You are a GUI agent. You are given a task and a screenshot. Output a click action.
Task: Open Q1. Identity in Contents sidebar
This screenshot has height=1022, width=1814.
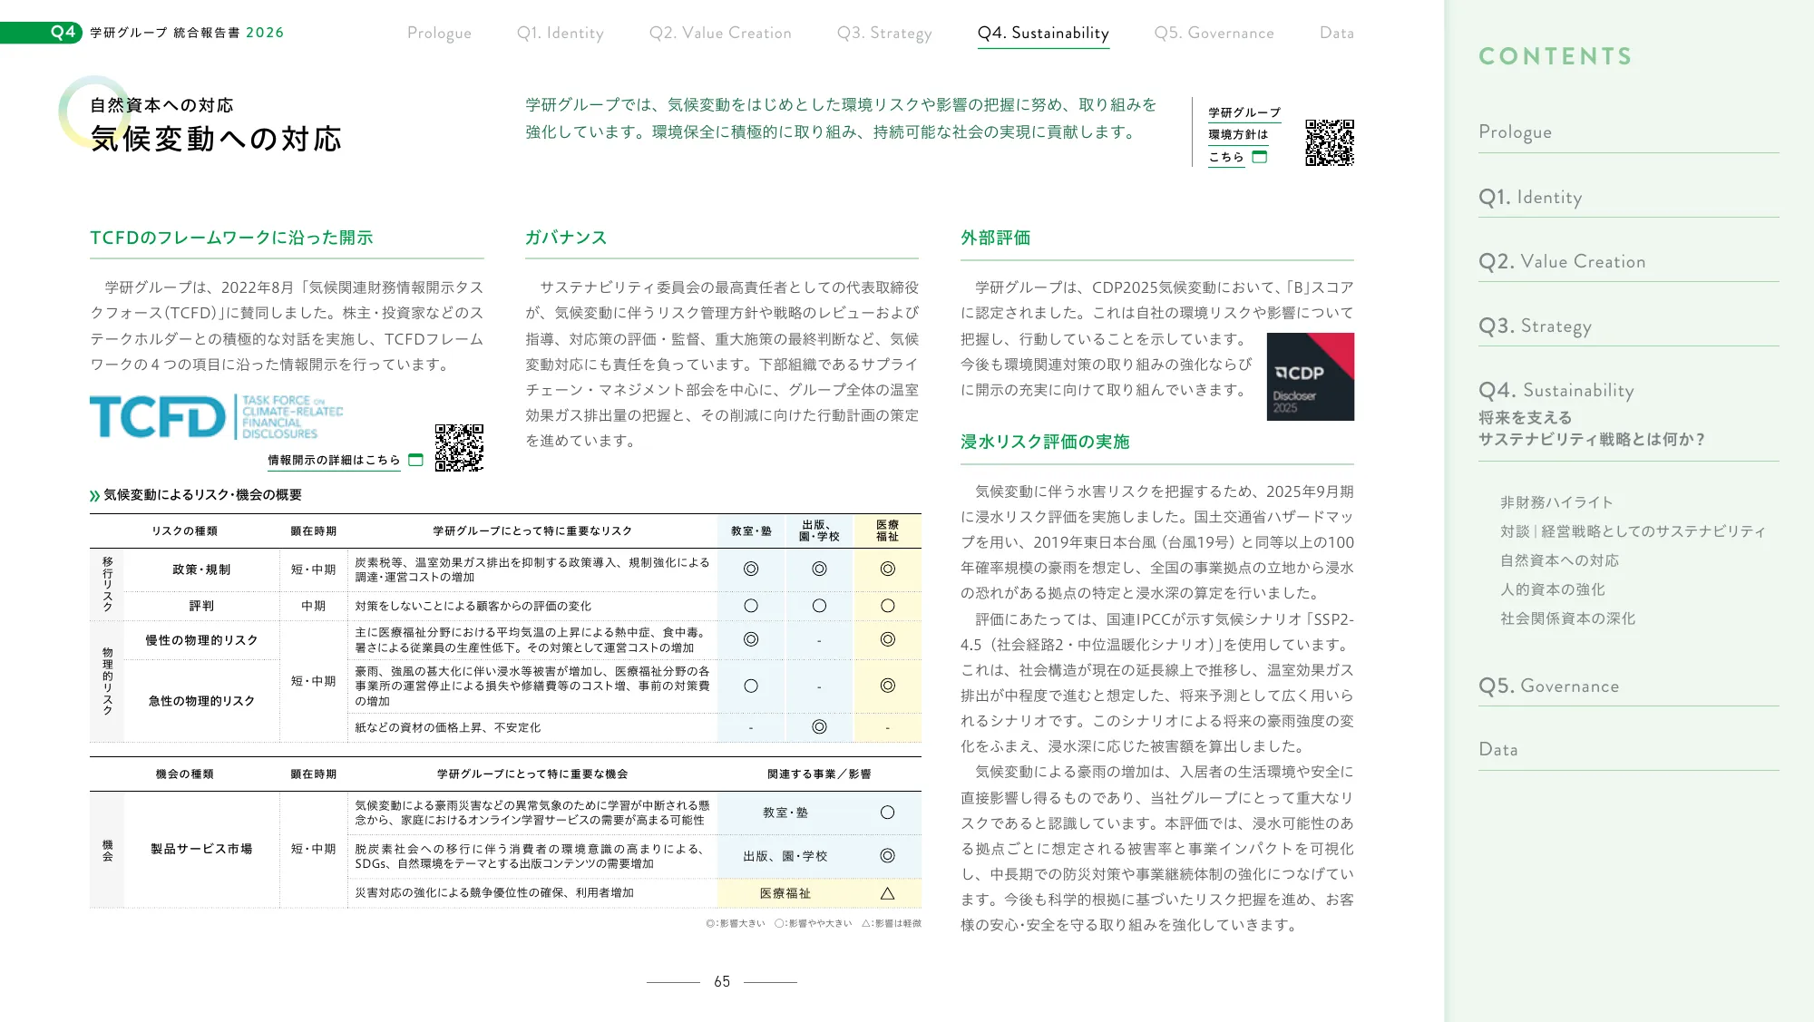1530,197
